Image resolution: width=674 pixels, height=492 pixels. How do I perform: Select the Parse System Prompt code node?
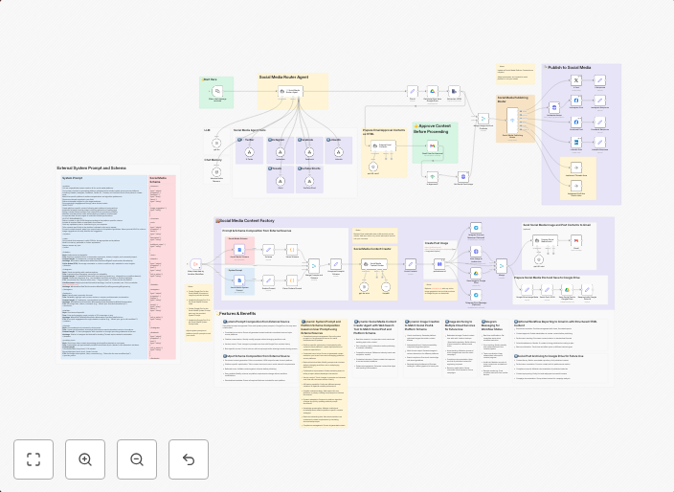(x=292, y=281)
